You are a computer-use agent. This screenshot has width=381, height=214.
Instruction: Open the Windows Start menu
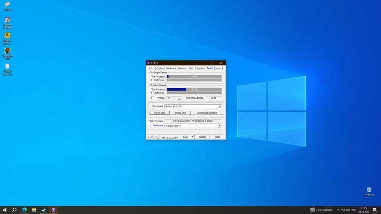[5, 210]
